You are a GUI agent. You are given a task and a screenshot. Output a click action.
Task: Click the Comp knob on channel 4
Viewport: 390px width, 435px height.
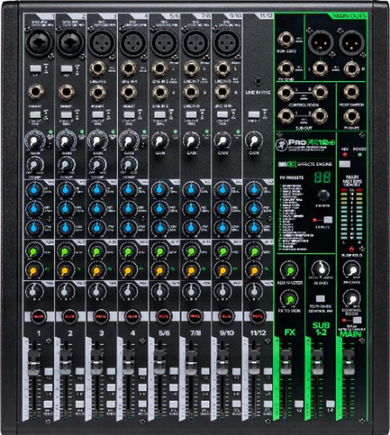(x=129, y=165)
